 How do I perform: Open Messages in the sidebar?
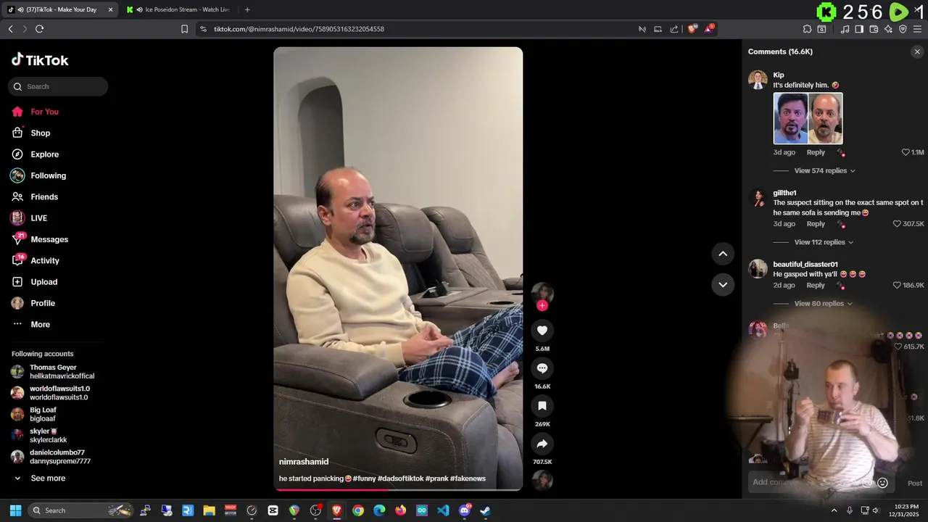(49, 239)
